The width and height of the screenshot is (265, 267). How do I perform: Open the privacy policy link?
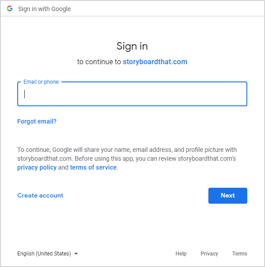coord(37,167)
